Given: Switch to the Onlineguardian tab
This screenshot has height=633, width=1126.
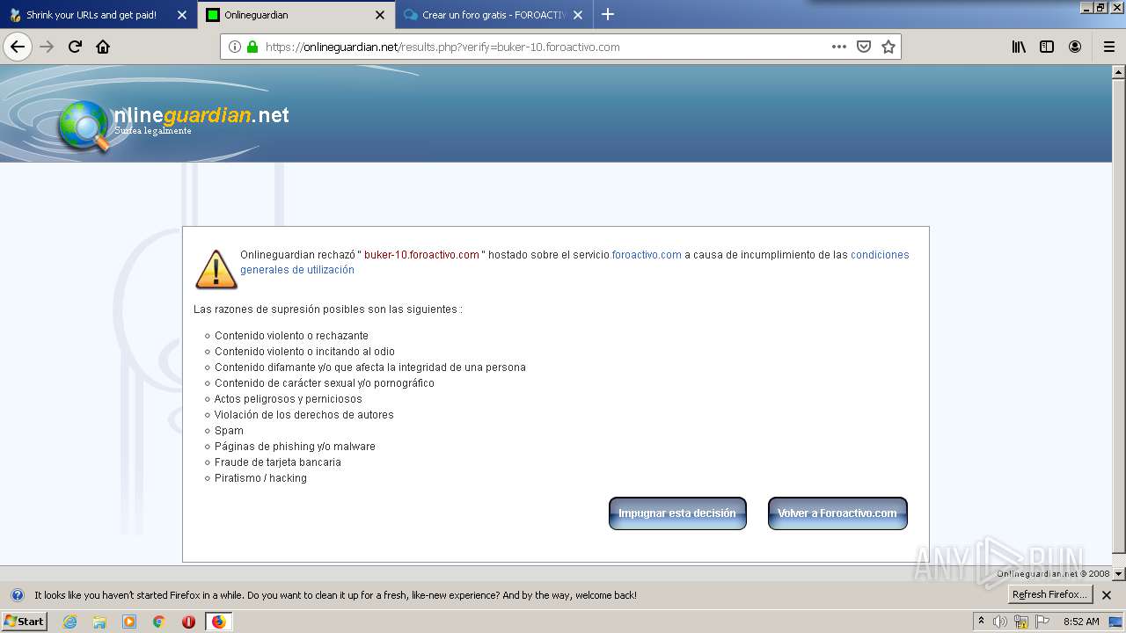Looking at the screenshot, I should 296,15.
